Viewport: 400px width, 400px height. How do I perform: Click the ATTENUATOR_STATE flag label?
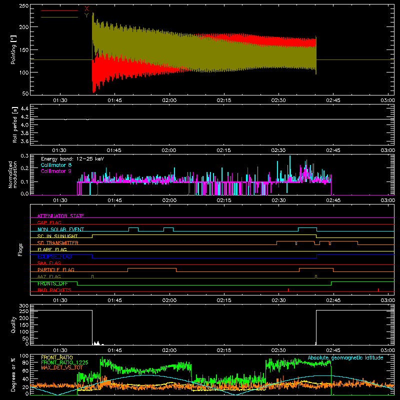(x=60, y=216)
